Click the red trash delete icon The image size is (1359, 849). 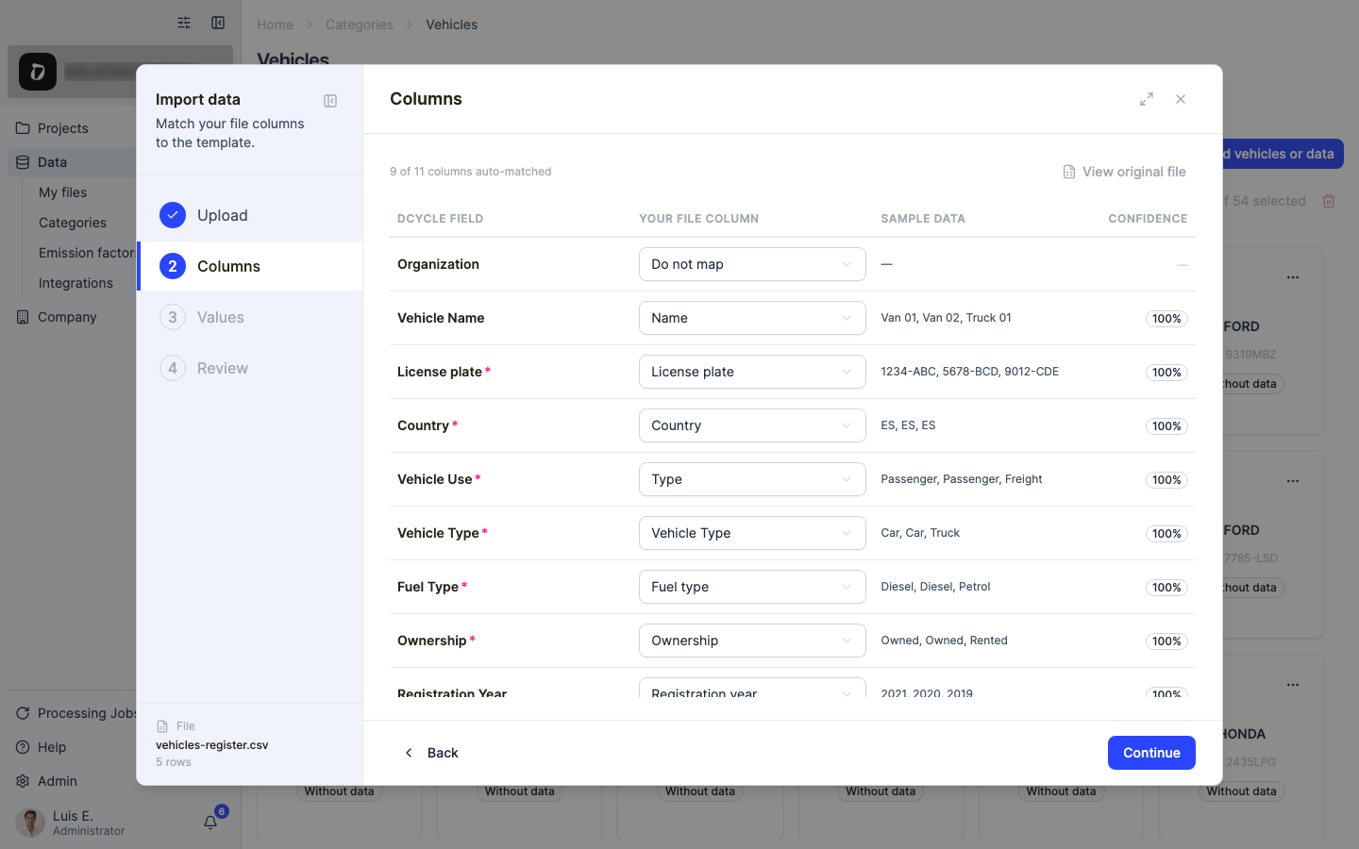pyautogui.click(x=1329, y=201)
